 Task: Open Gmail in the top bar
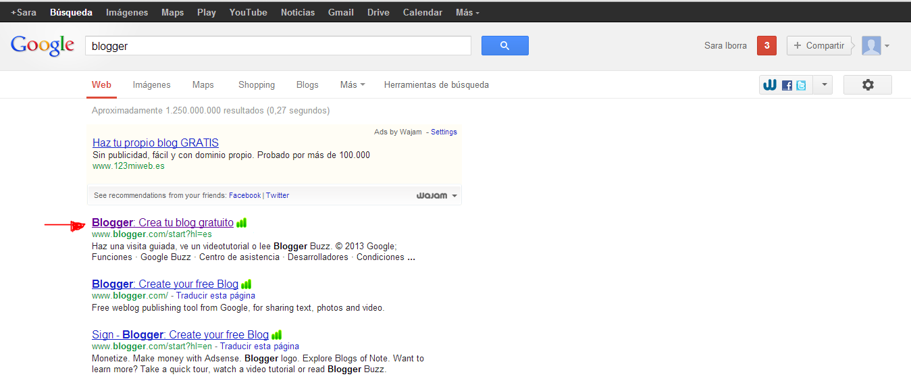click(341, 12)
